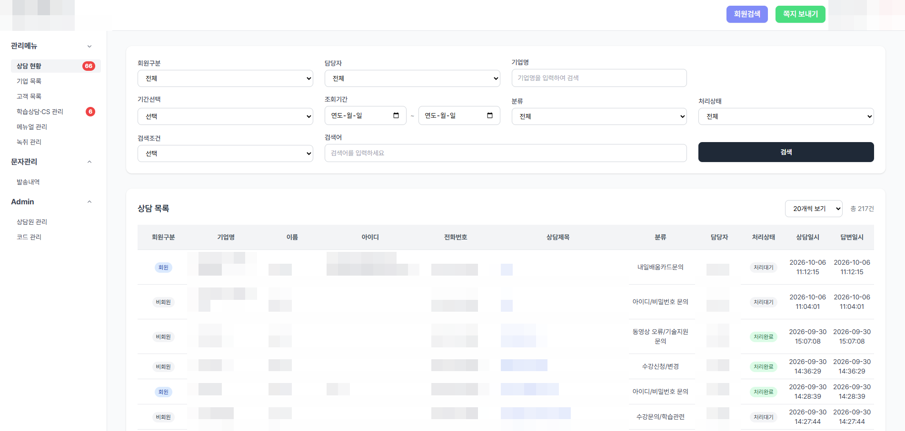Toggle the Admin section chevron

[x=90, y=202]
